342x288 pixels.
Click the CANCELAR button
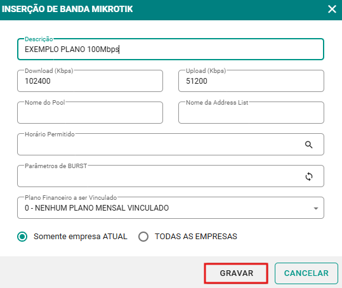(306, 273)
